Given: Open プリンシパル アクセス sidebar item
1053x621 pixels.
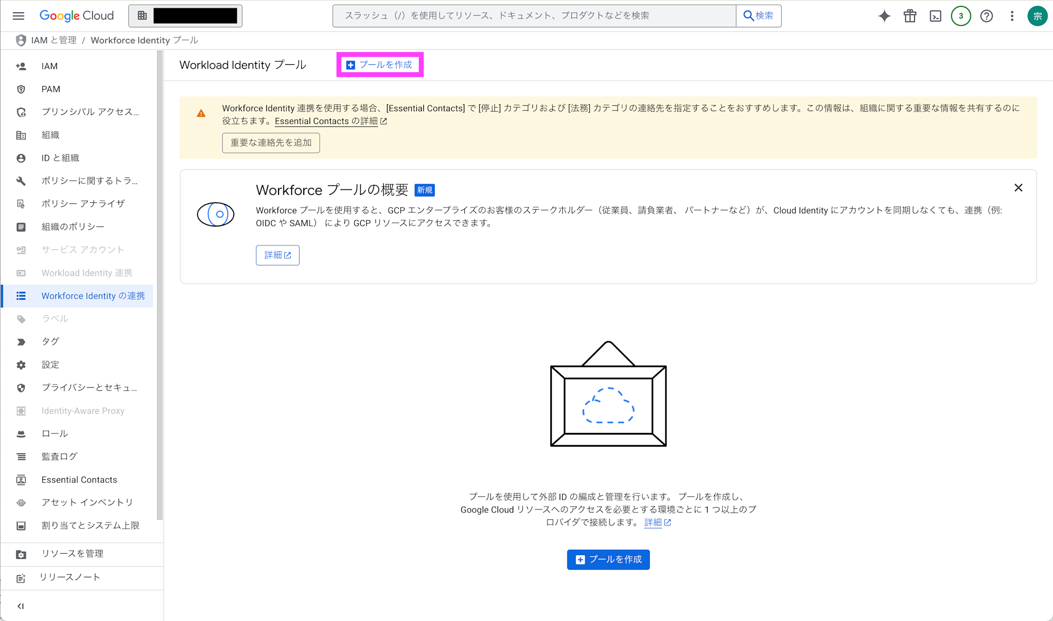Looking at the screenshot, I should click(x=77, y=112).
